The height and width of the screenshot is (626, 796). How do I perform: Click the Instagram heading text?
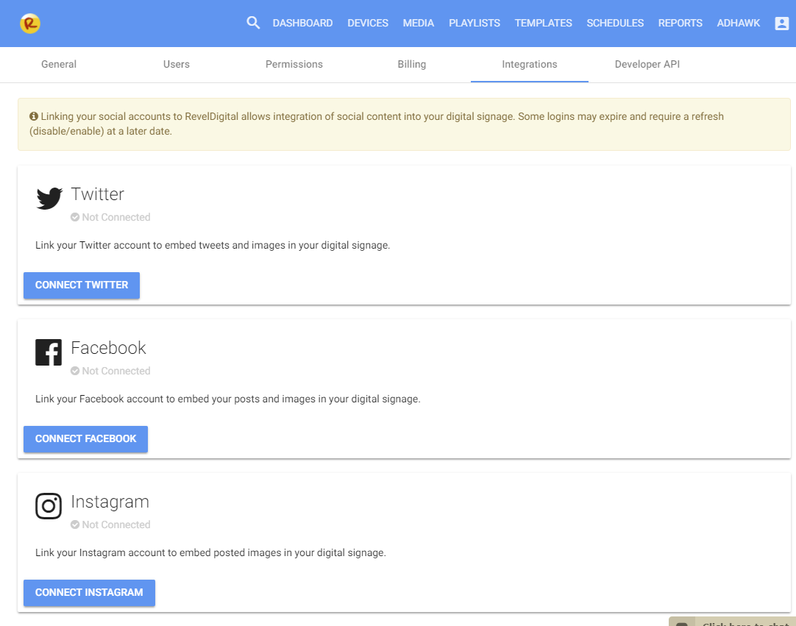click(x=110, y=502)
